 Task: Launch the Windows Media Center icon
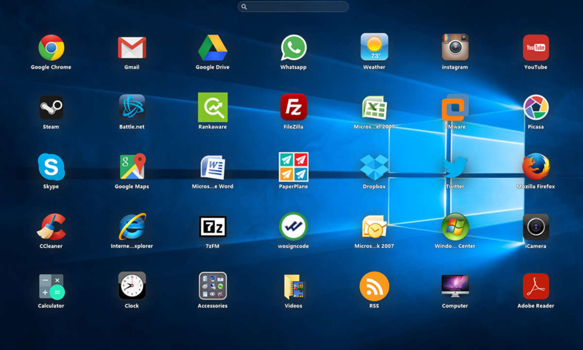click(x=455, y=227)
